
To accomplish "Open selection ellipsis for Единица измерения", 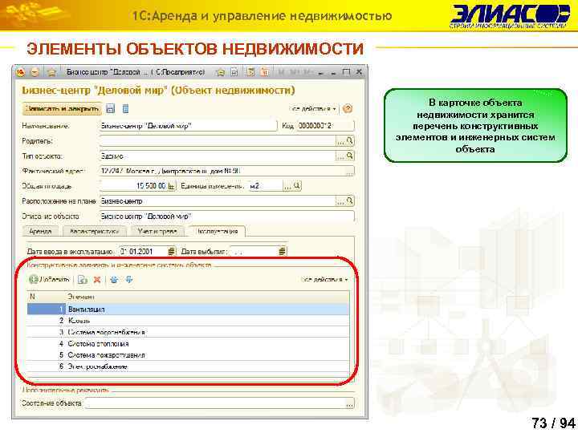I will click(x=287, y=186).
